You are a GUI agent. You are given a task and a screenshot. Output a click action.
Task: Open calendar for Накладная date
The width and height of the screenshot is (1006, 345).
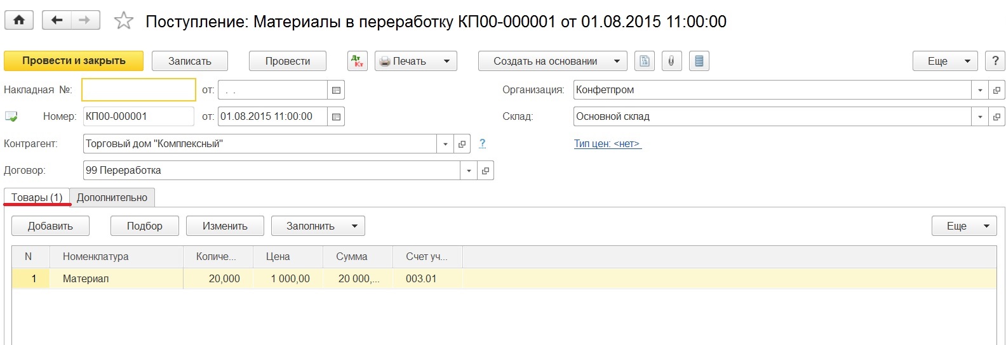click(336, 90)
